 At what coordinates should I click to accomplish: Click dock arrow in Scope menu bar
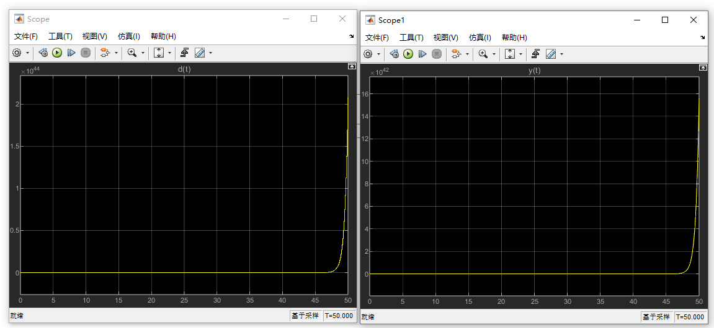[352, 37]
